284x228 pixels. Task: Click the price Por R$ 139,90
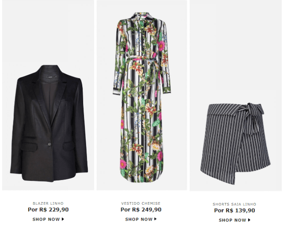tap(234, 210)
